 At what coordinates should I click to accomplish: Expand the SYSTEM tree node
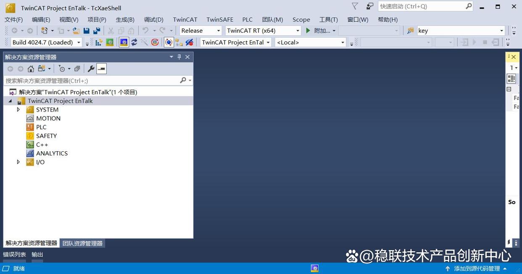coord(18,110)
